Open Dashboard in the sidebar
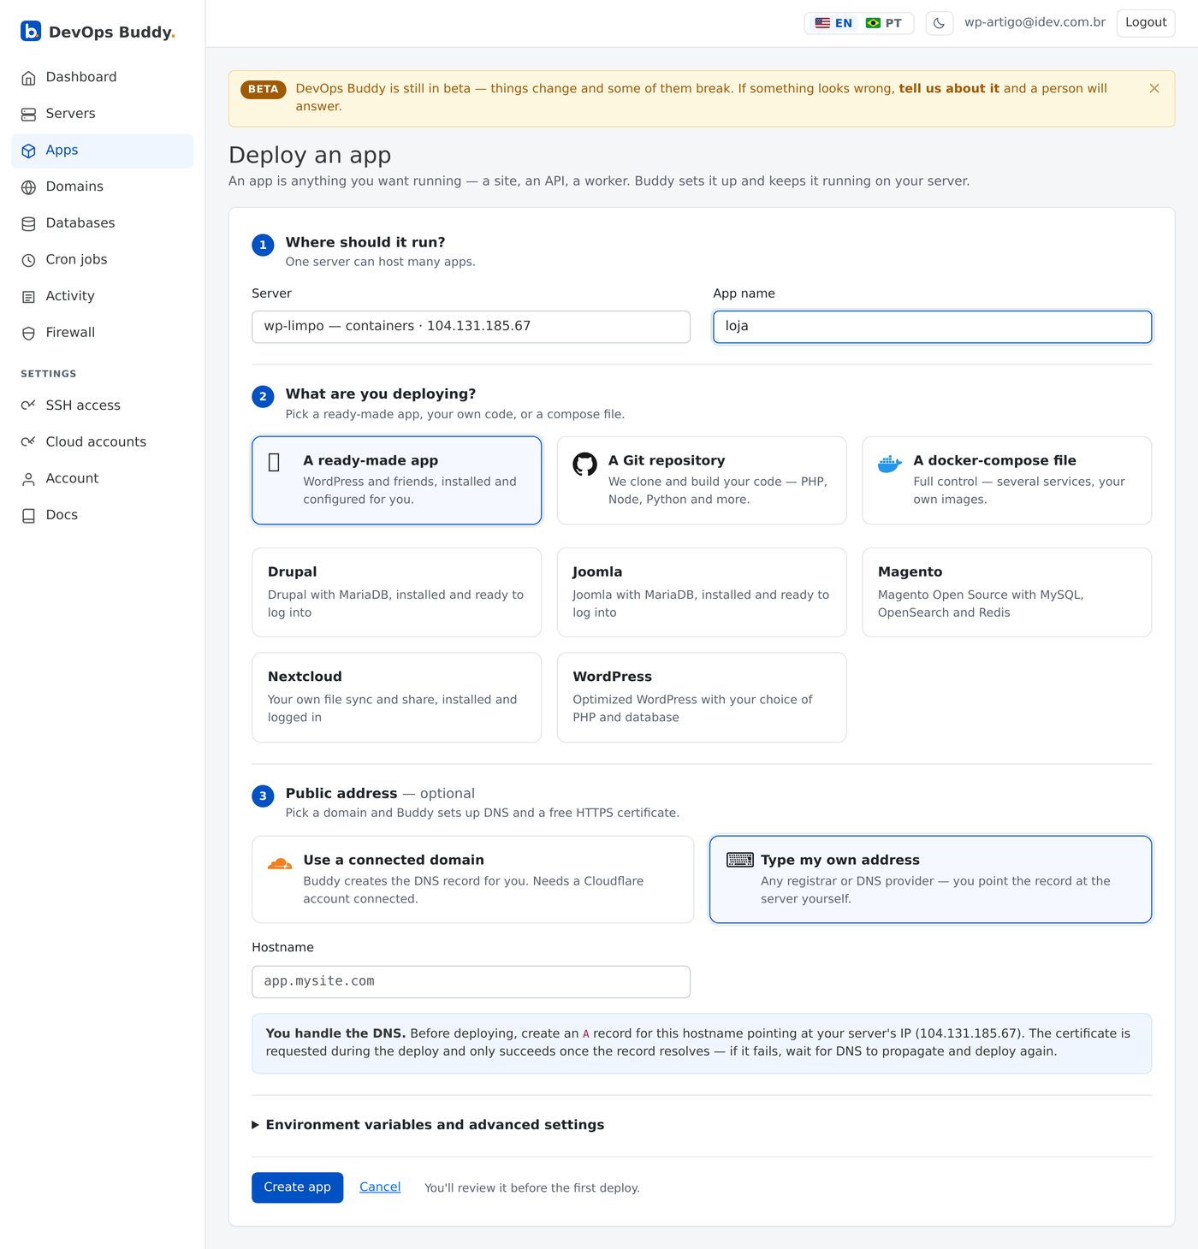This screenshot has height=1249, width=1198. pyautogui.click(x=103, y=77)
